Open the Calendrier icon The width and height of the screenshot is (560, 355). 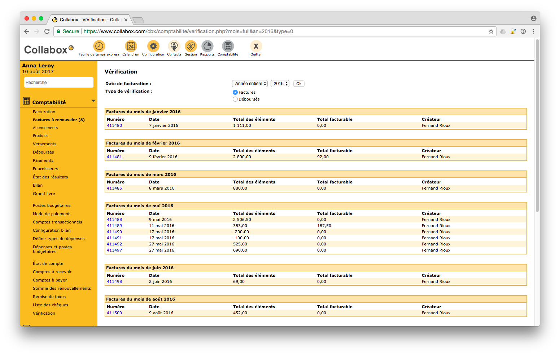coord(131,46)
